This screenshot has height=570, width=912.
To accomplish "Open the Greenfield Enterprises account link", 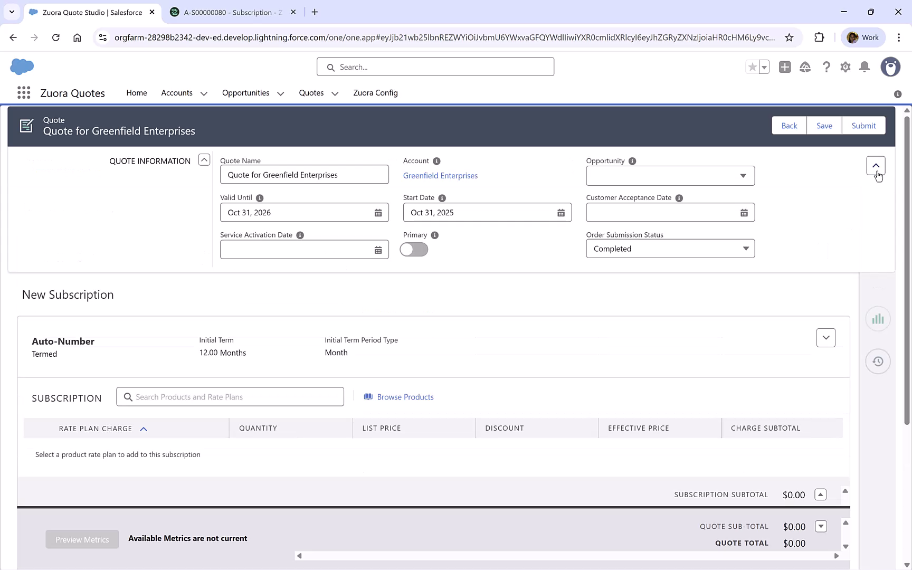I will click(440, 175).
